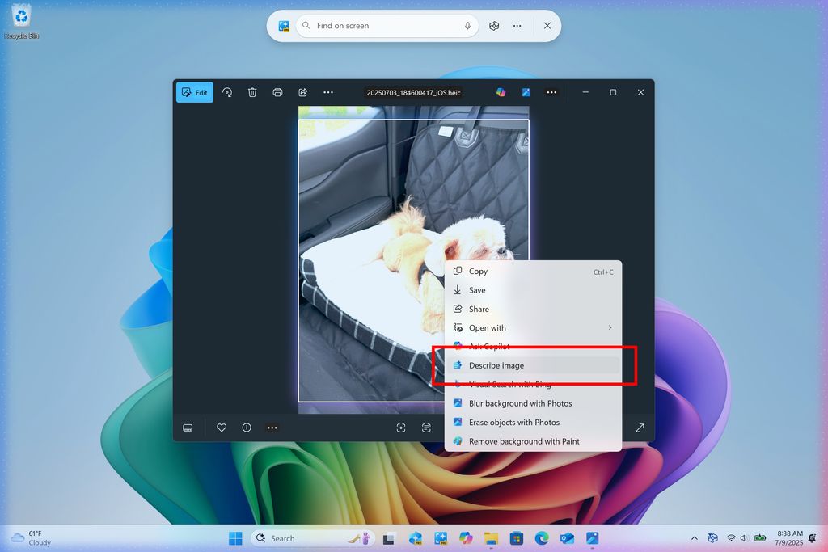Delete the current photo
Image resolution: width=828 pixels, height=552 pixels.
point(252,92)
